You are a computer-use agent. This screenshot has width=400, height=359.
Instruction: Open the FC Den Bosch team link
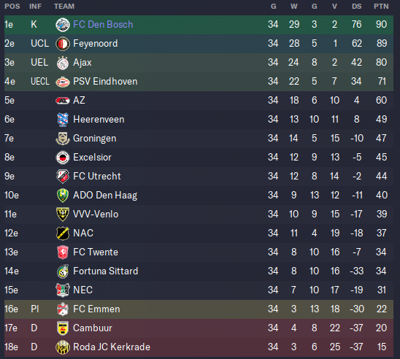pos(103,25)
